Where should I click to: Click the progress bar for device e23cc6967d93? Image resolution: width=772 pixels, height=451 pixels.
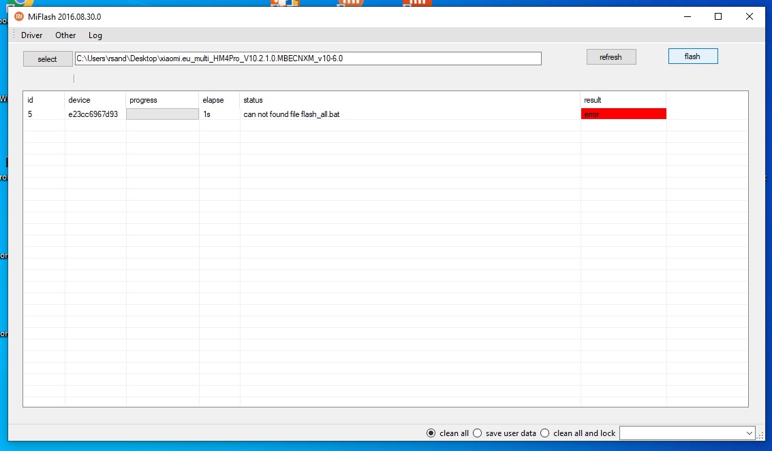162,114
